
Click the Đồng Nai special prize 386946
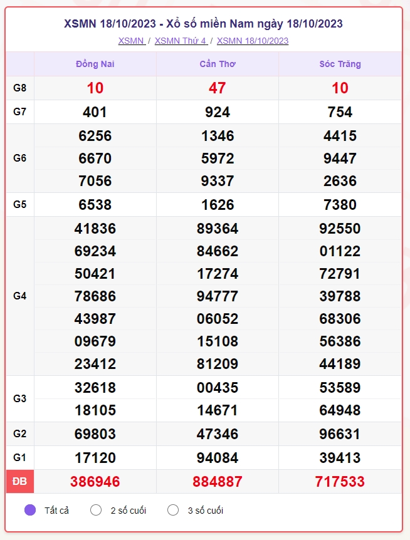95,482
